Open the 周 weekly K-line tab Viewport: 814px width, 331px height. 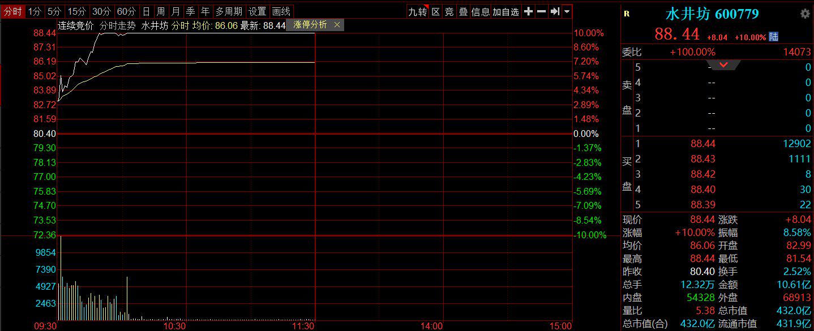161,11
